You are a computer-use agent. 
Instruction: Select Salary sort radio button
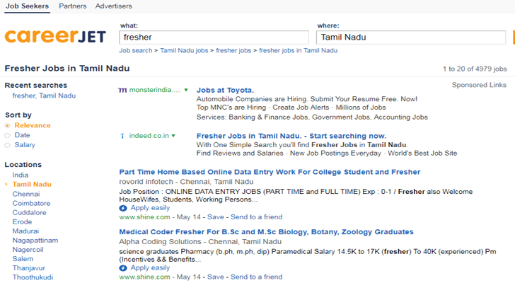coord(8,145)
